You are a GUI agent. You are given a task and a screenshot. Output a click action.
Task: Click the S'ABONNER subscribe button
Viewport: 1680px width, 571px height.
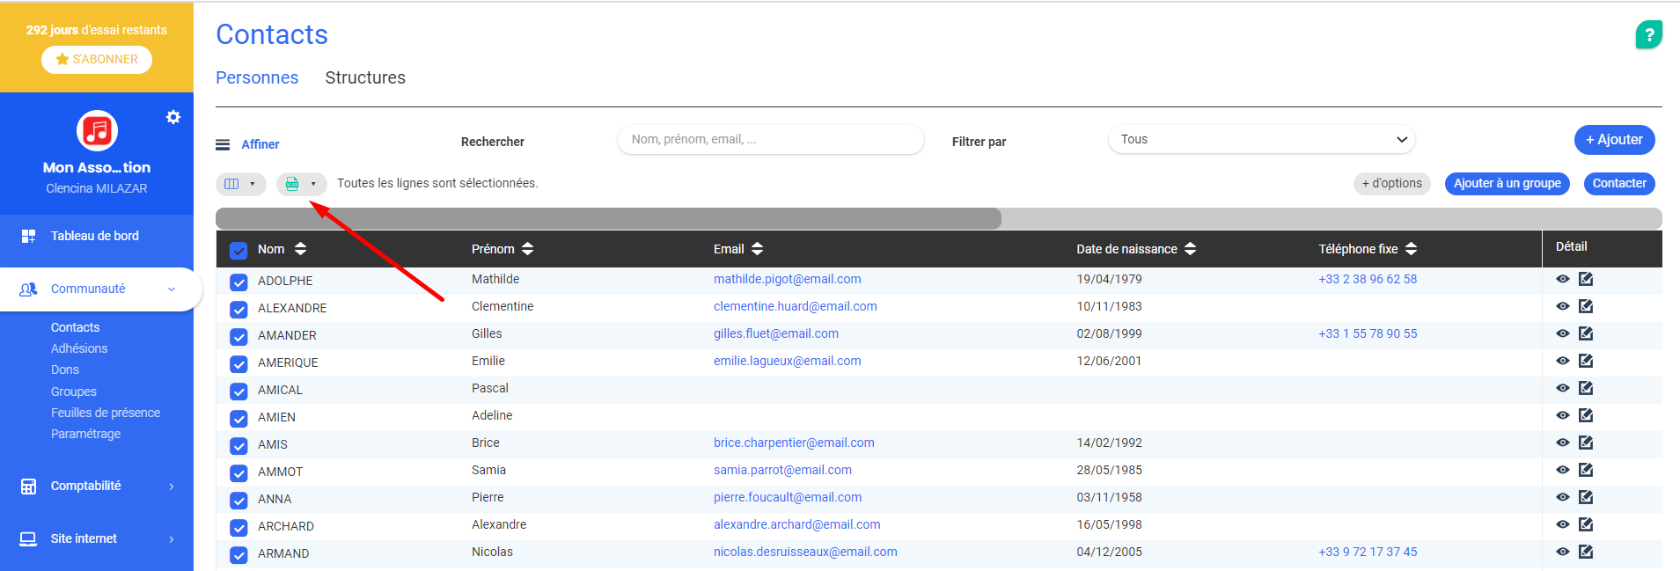tap(97, 59)
